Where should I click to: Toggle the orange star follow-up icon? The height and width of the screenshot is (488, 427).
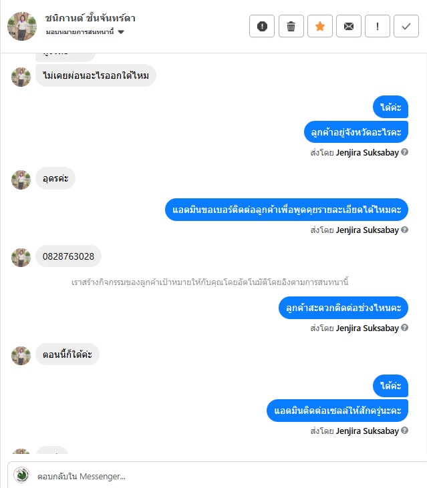click(320, 26)
